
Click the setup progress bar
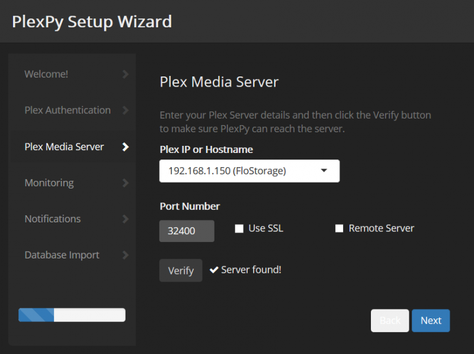[x=72, y=315]
